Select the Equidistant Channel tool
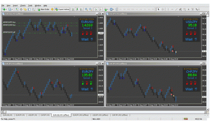This screenshot has height=121, width=210. coord(180,9)
